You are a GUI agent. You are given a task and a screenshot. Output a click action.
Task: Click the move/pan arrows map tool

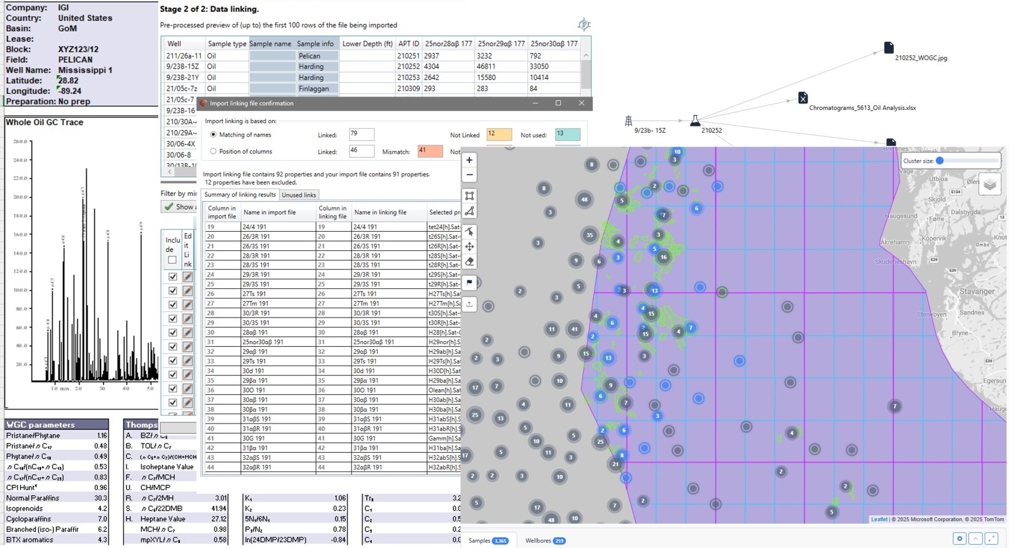(469, 246)
